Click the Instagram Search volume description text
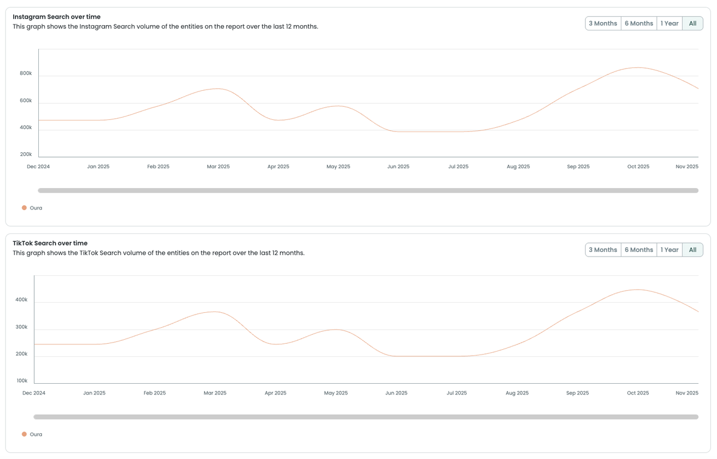This screenshot has width=717, height=459. click(x=166, y=26)
